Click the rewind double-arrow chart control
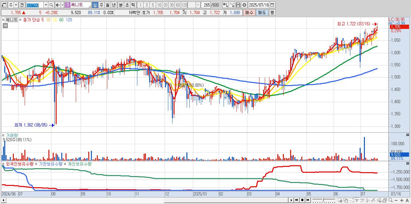 [296, 200]
